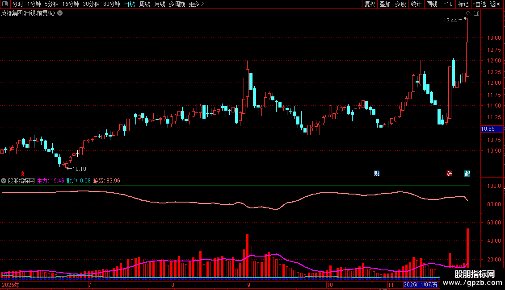
Task: Click the diamond icon above price axis
Action: coord(468,13)
